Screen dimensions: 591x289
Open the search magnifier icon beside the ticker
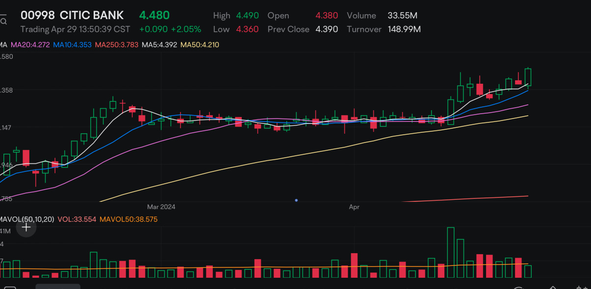tap(3, 21)
